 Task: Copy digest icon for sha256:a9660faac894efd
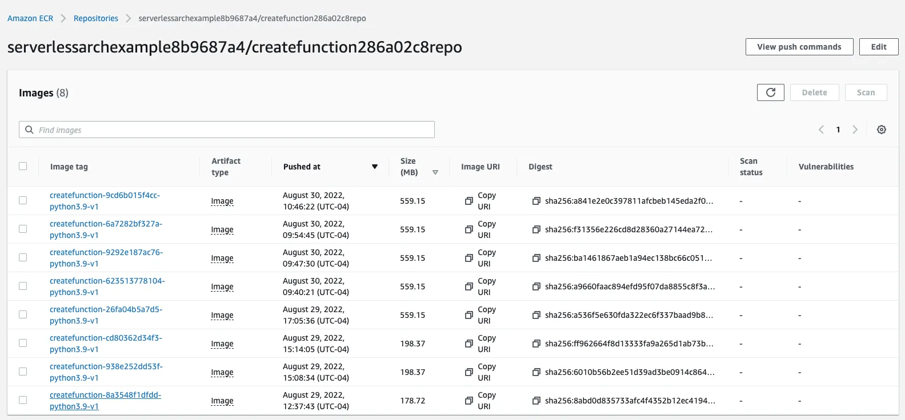536,286
